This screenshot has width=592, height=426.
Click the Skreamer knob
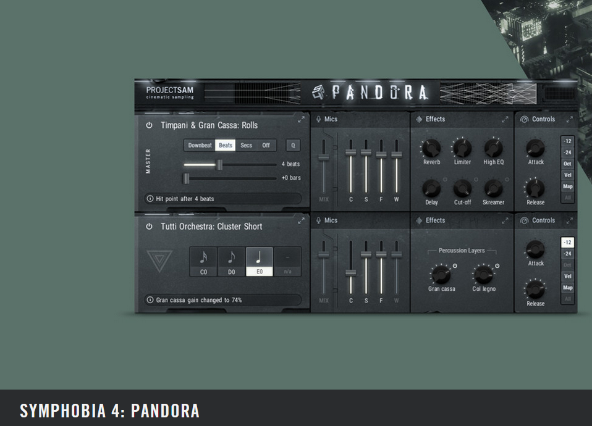[x=493, y=188]
